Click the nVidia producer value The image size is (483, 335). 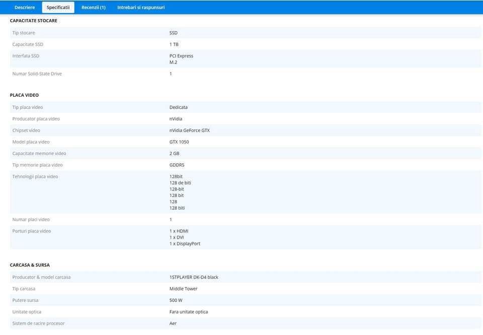click(176, 119)
